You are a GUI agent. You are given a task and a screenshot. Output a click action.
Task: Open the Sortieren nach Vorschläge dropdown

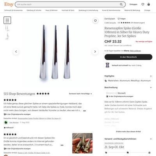pyautogui.click(x=80, y=94)
